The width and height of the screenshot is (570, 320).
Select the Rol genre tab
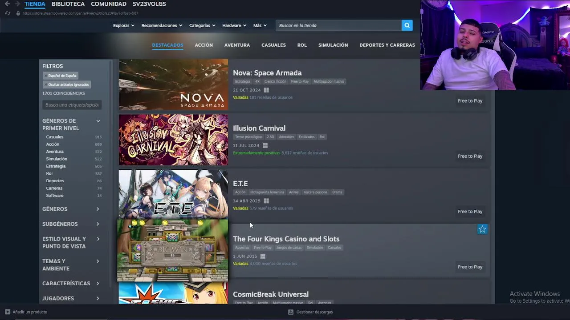point(302,45)
